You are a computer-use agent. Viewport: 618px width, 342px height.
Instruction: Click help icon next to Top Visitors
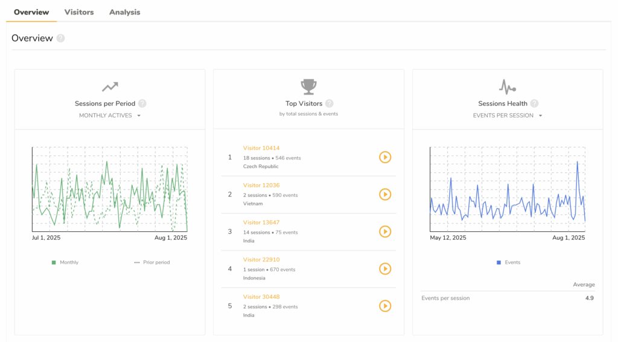coord(329,104)
